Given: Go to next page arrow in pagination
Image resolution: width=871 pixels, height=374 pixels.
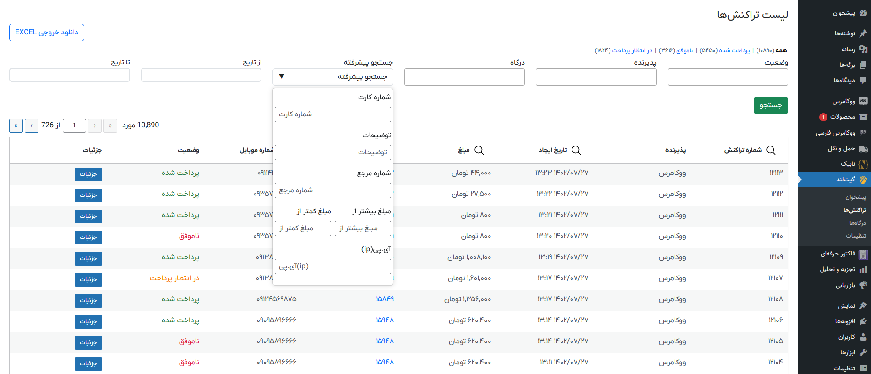Looking at the screenshot, I should (32, 125).
